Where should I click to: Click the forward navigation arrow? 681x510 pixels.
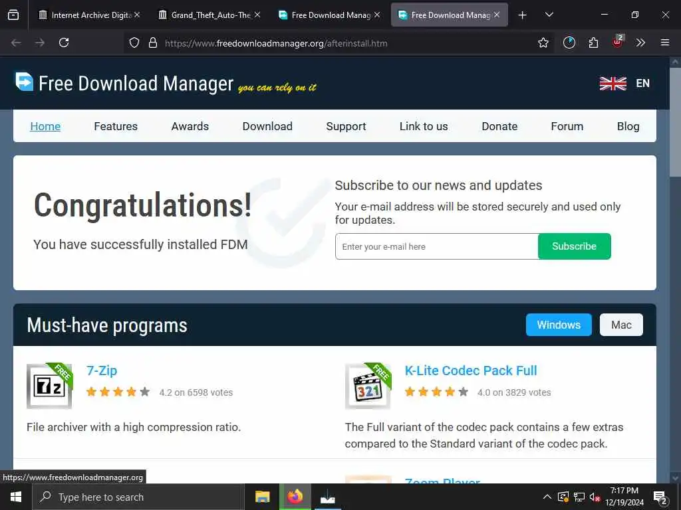point(40,42)
